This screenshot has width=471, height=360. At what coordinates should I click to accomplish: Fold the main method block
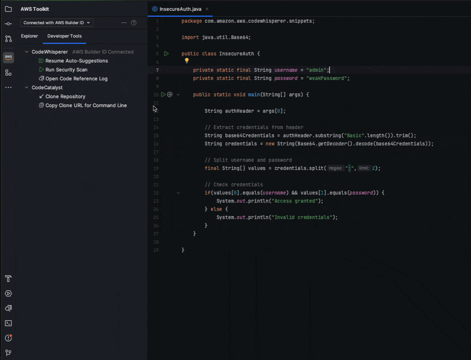coord(178,94)
